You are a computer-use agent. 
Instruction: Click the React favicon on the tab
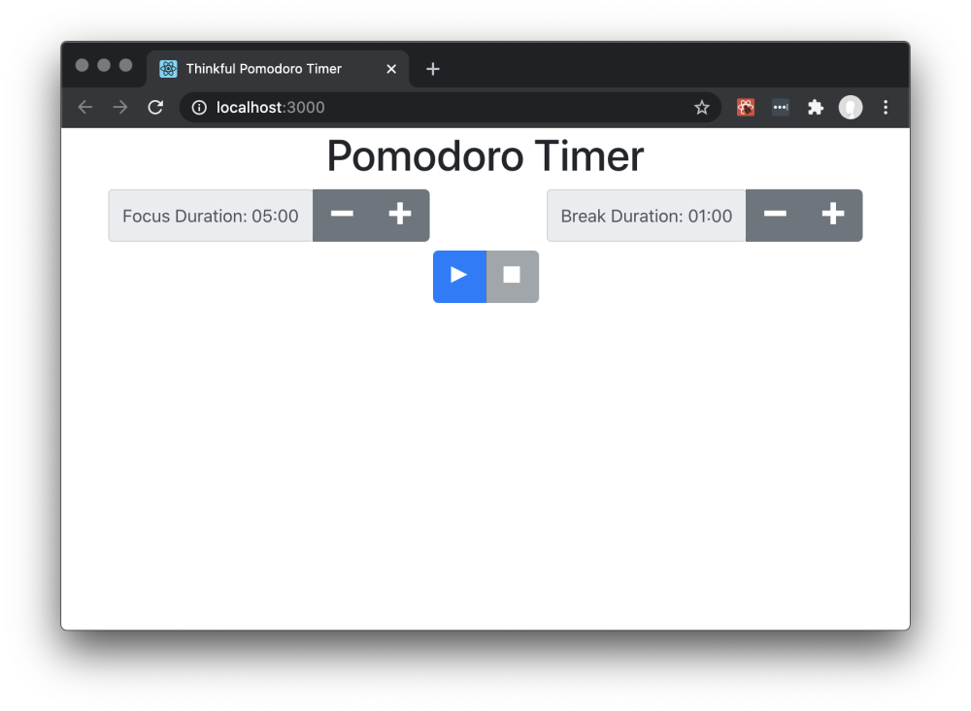pos(168,69)
